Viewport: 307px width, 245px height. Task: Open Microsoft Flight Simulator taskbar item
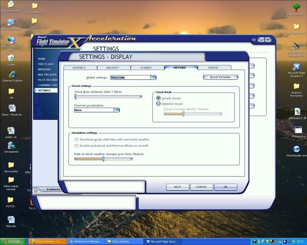[x=163, y=242]
